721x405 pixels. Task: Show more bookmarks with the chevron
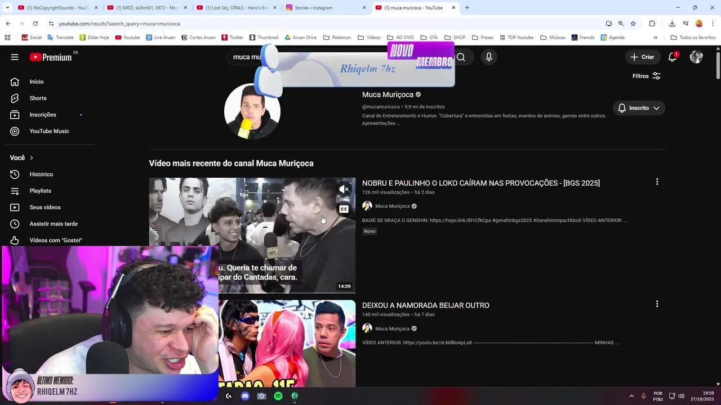coord(655,38)
